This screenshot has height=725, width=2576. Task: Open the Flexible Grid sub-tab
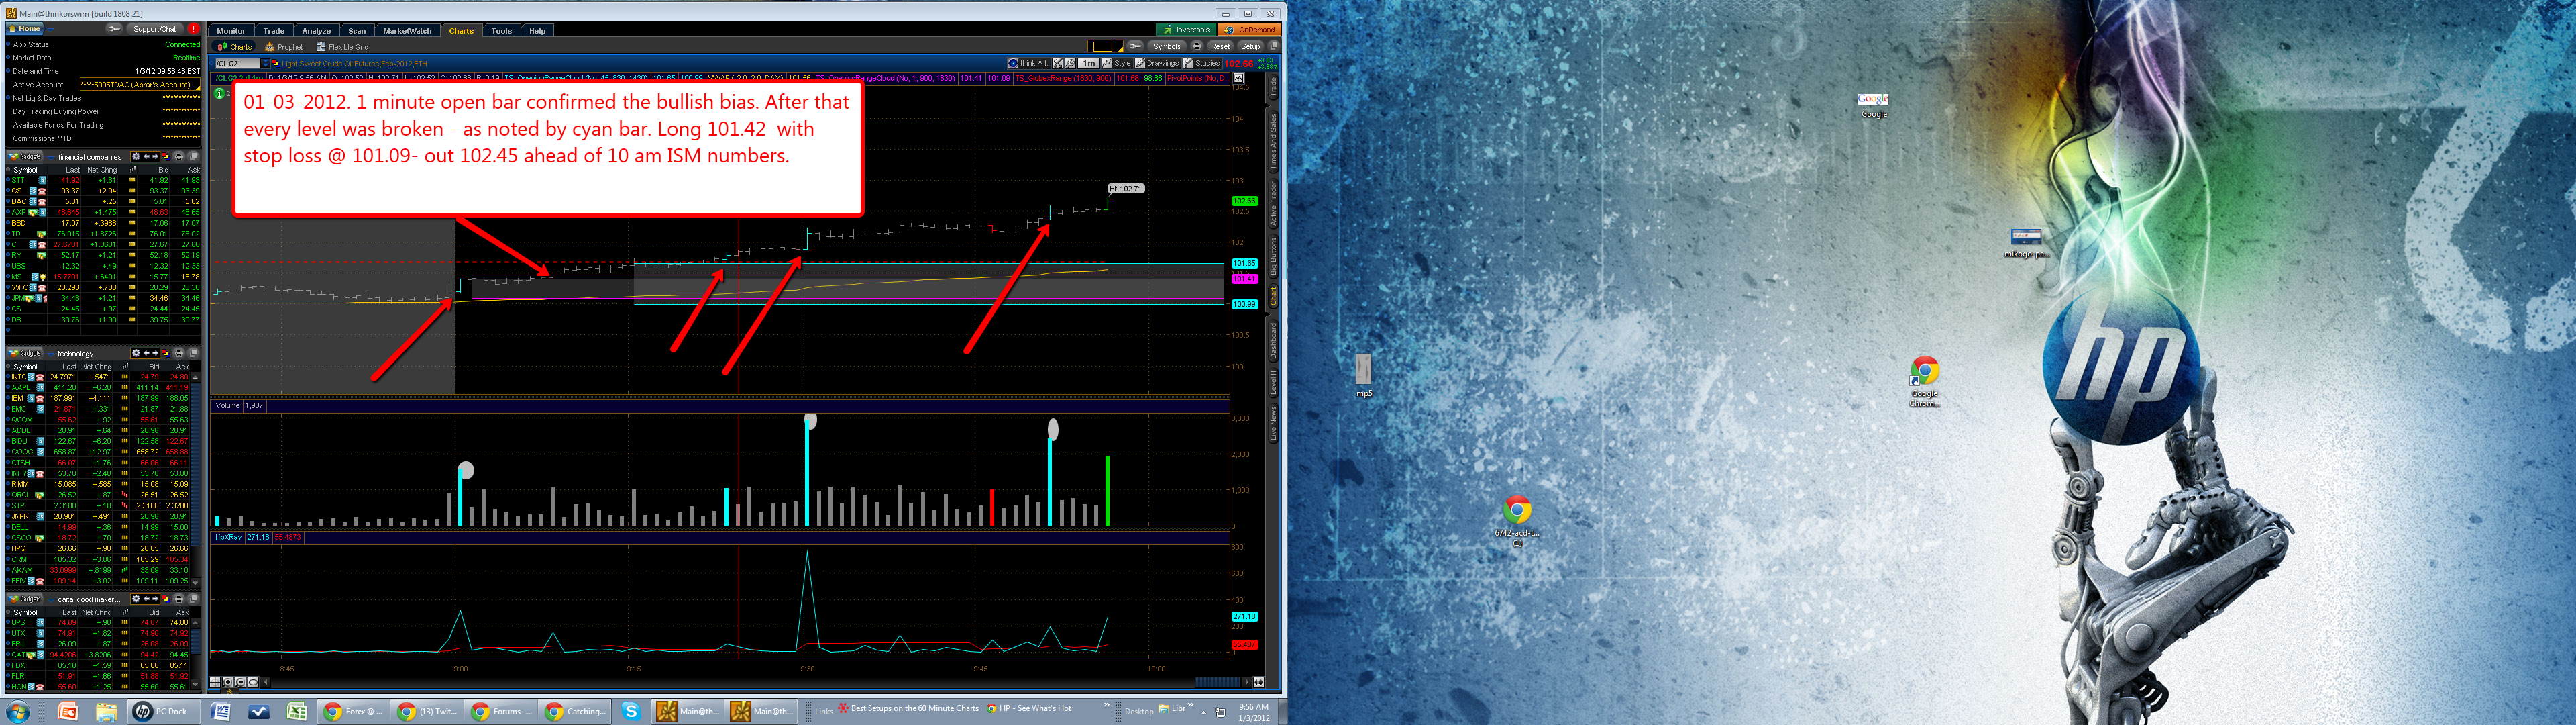[343, 47]
